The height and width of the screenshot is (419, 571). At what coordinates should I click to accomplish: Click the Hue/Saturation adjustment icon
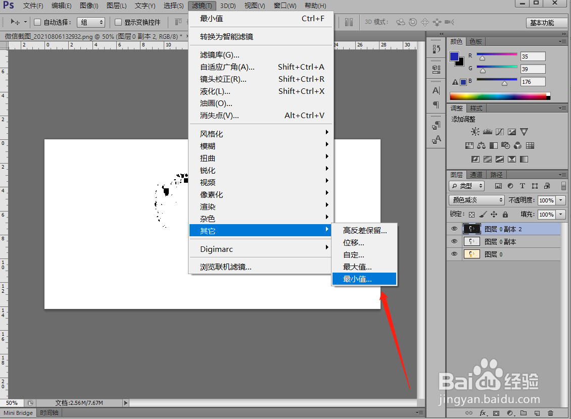(469, 145)
